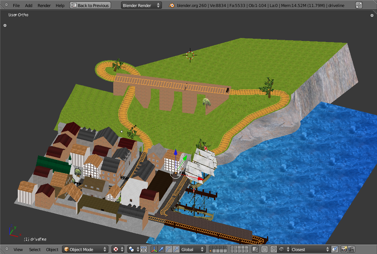
Task: Enable the first scene layer button
Action: [x=211, y=248]
